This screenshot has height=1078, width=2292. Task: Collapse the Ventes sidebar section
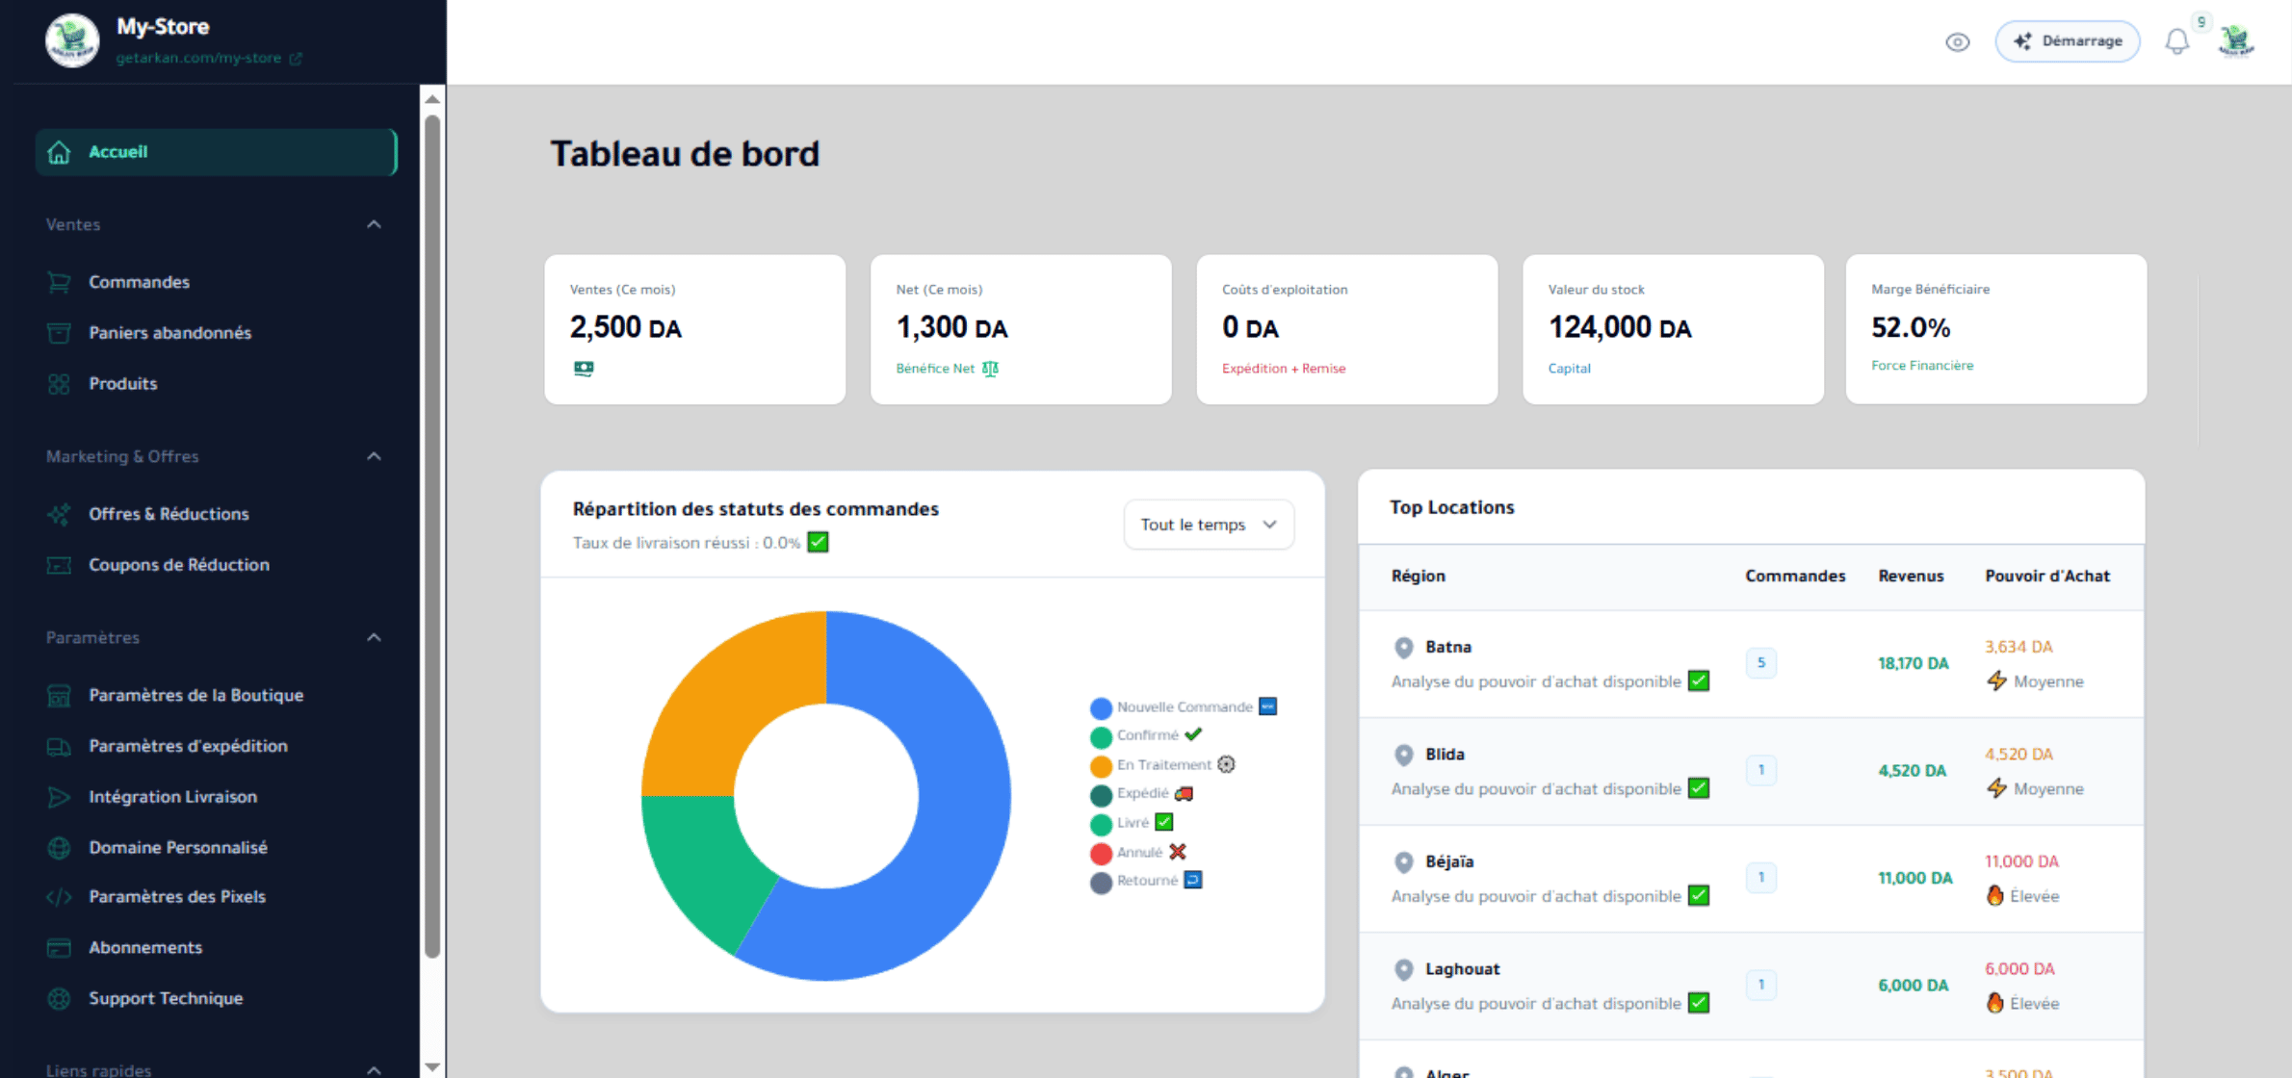(x=375, y=224)
